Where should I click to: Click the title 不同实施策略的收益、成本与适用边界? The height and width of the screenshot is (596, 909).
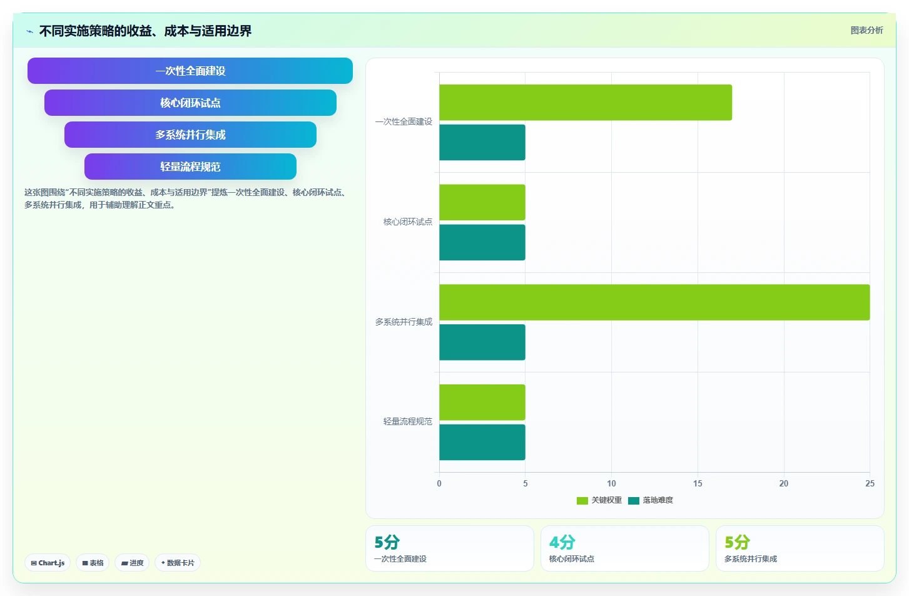point(145,31)
